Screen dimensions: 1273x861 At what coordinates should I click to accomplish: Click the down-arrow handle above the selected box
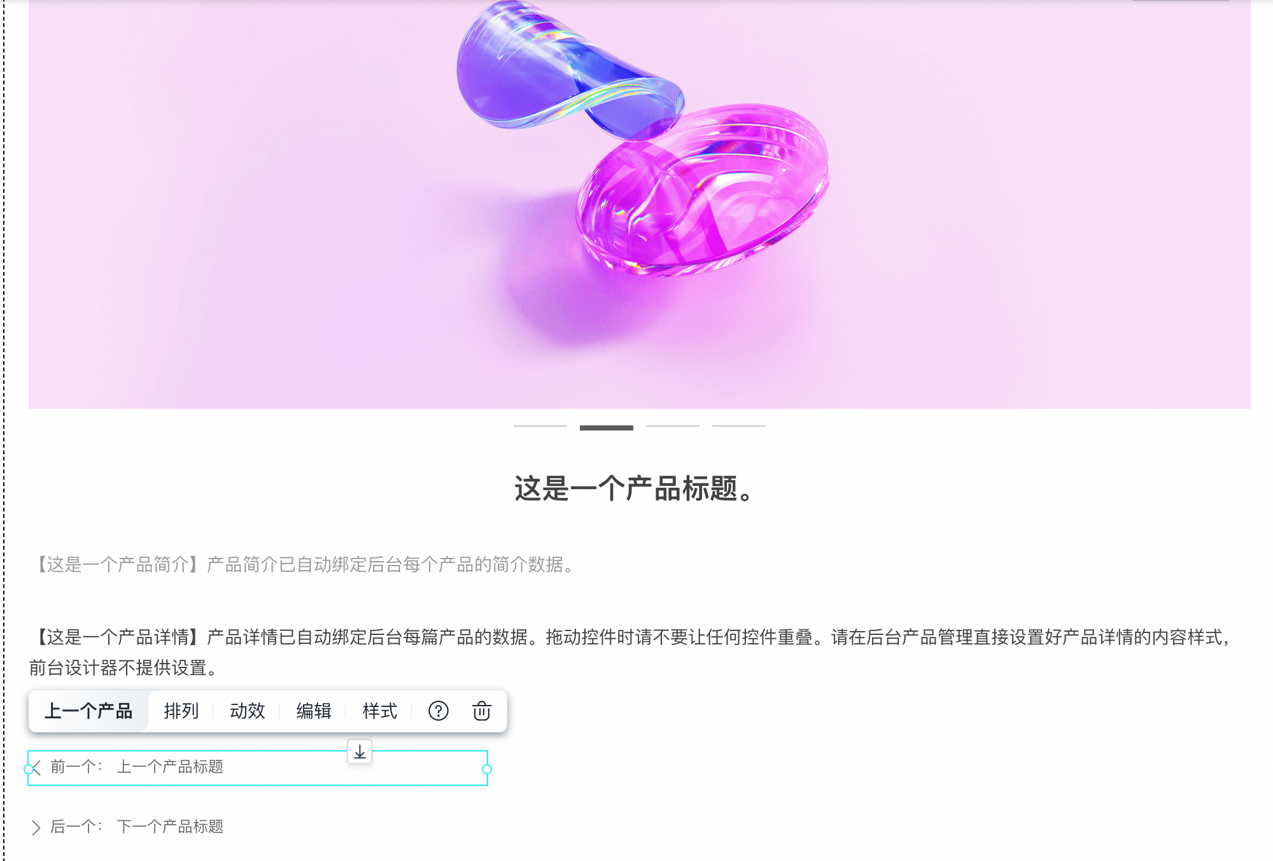coord(360,752)
